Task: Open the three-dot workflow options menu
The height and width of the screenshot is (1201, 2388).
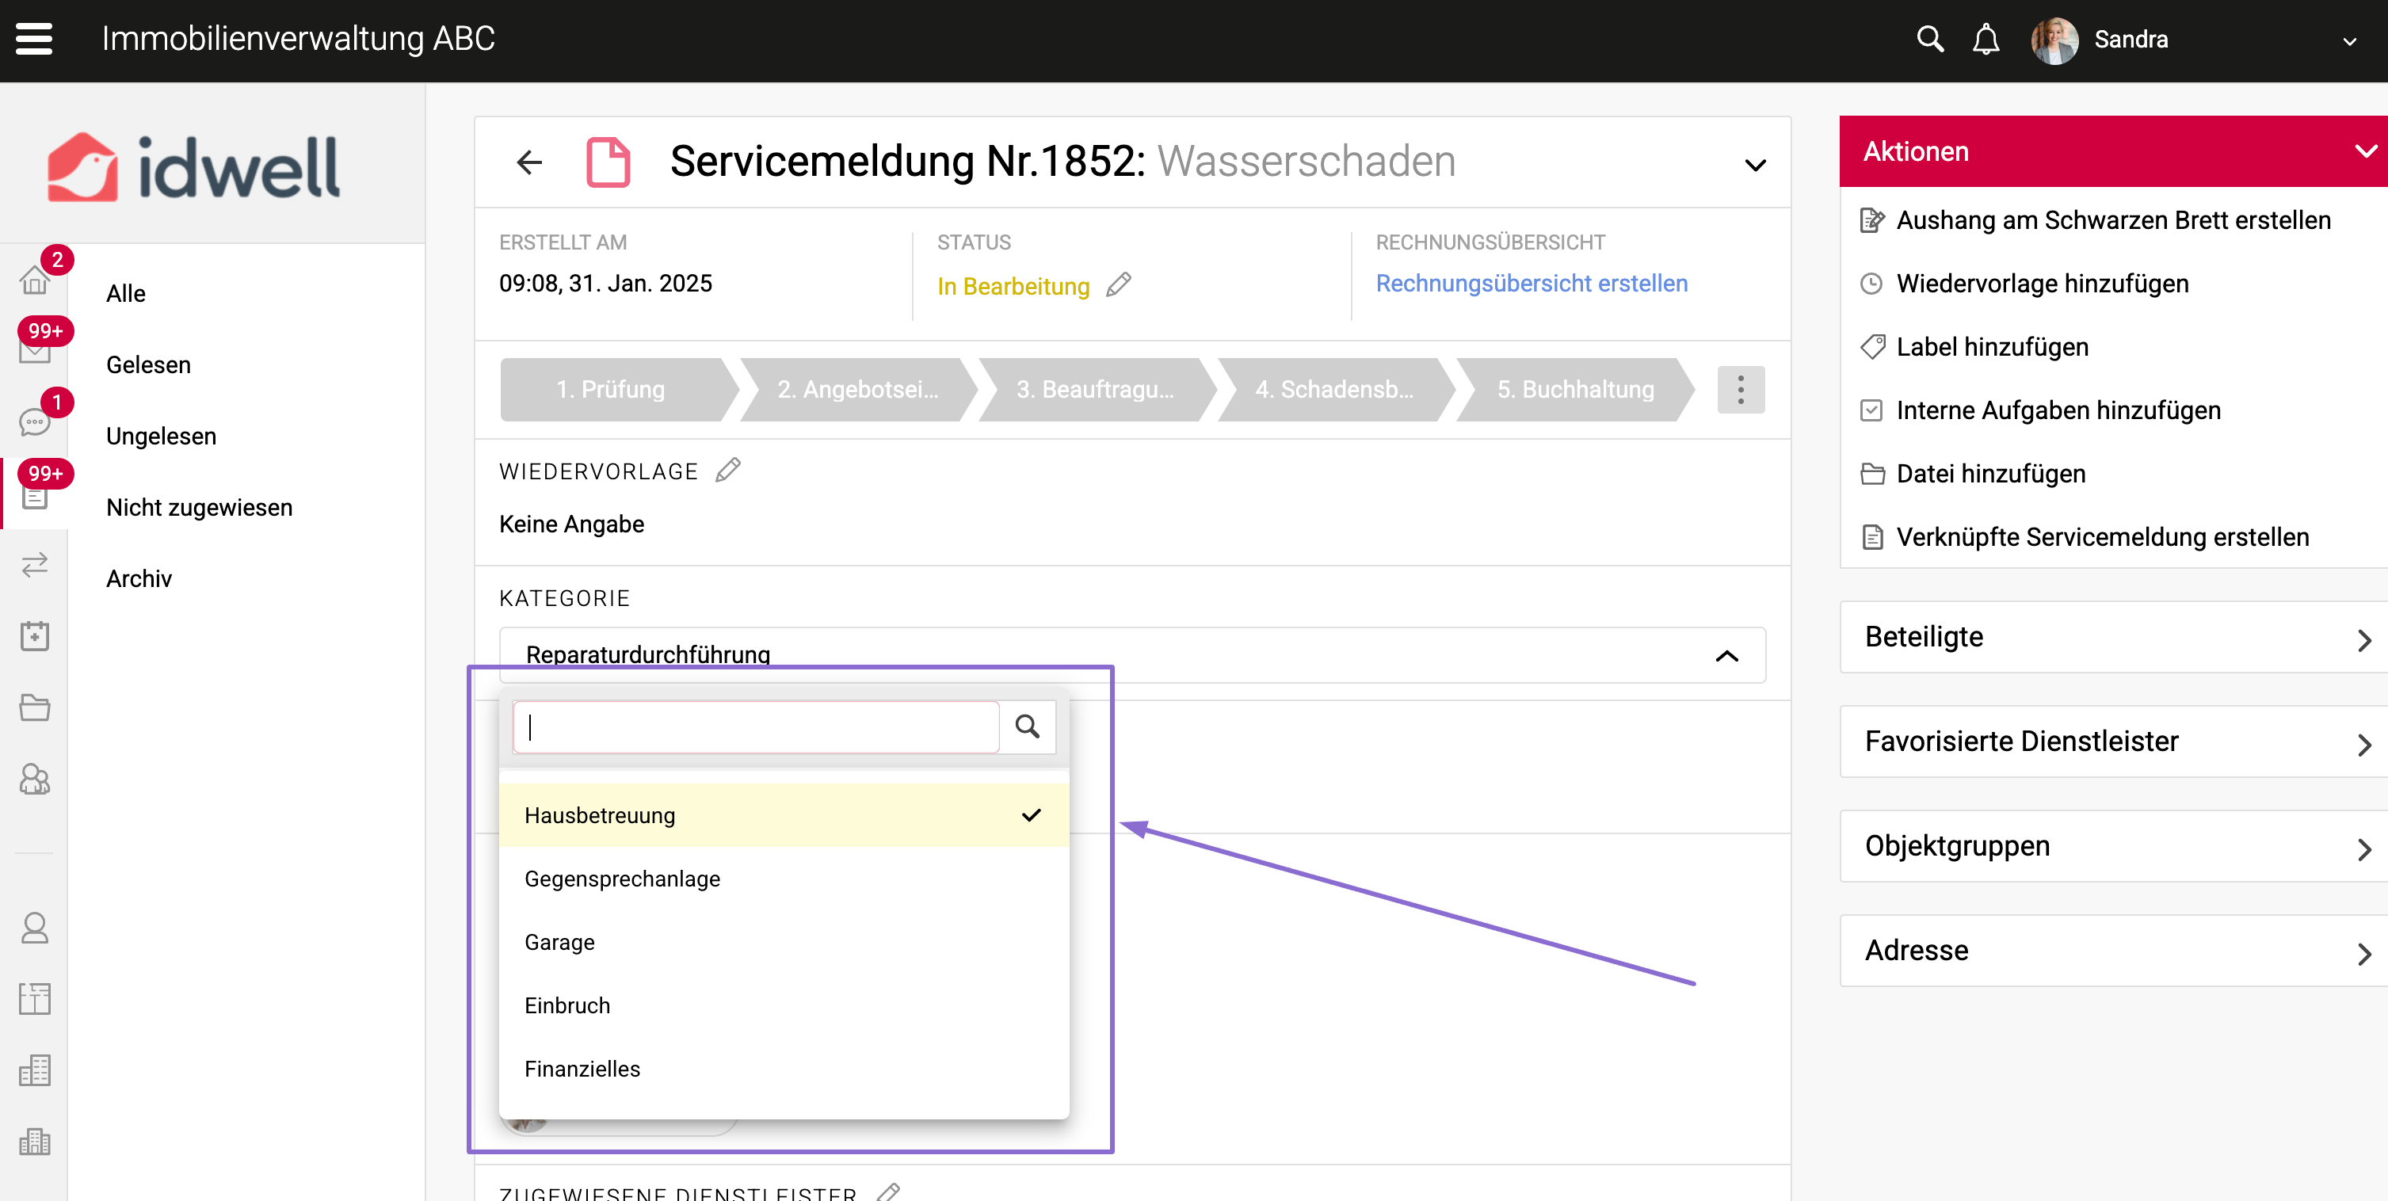Action: click(1740, 389)
